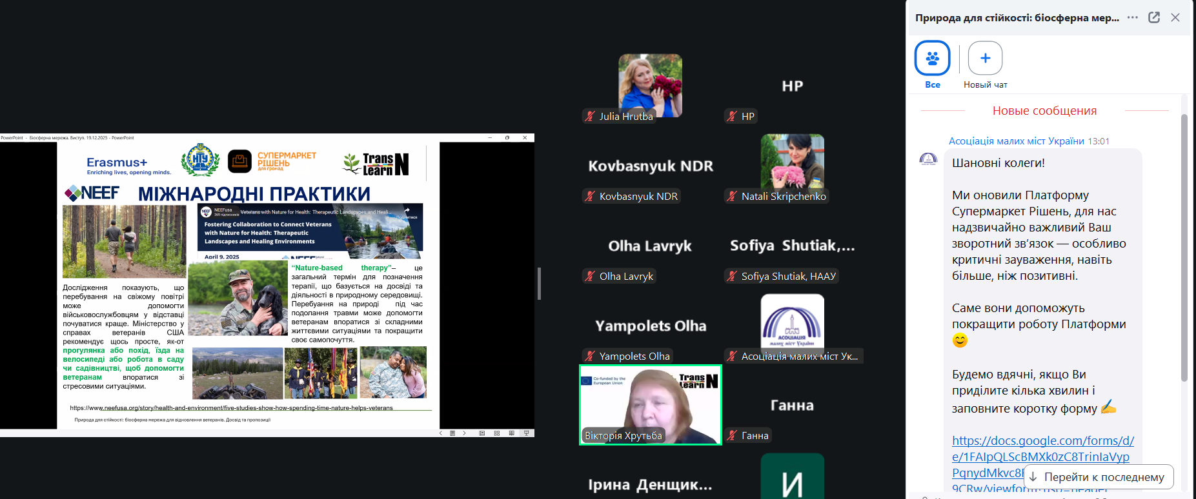Image resolution: width=1196 pixels, height=499 pixels.
Task: Click sender name 'Асоціація малих міст України'
Action: (x=1016, y=141)
